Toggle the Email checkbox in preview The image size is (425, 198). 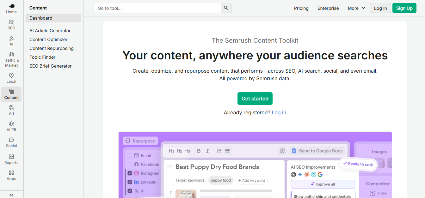130,155
